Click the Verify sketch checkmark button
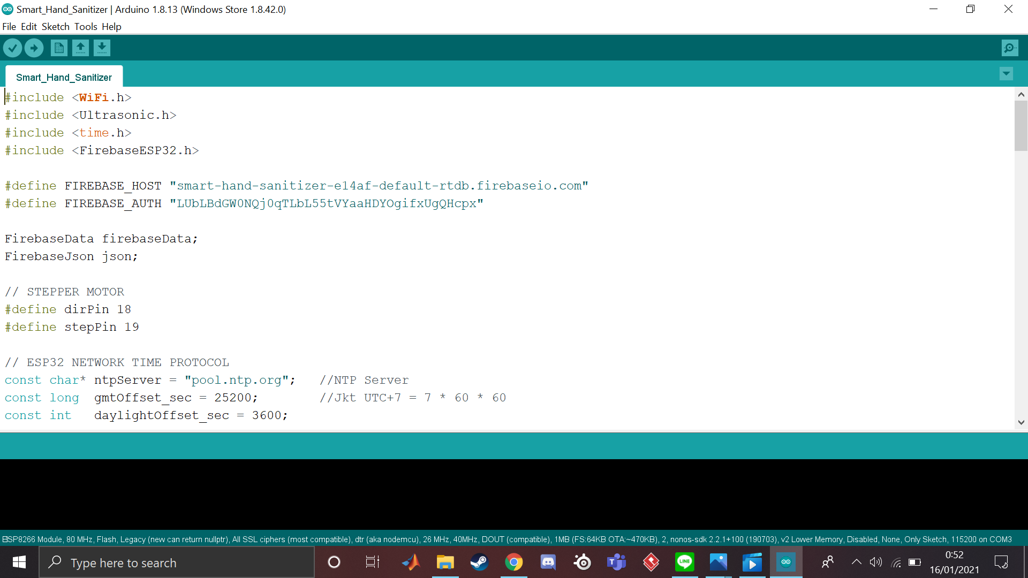Image resolution: width=1028 pixels, height=578 pixels. click(12, 48)
